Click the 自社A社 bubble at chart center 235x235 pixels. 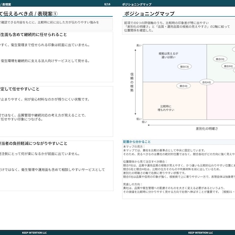point(207,82)
